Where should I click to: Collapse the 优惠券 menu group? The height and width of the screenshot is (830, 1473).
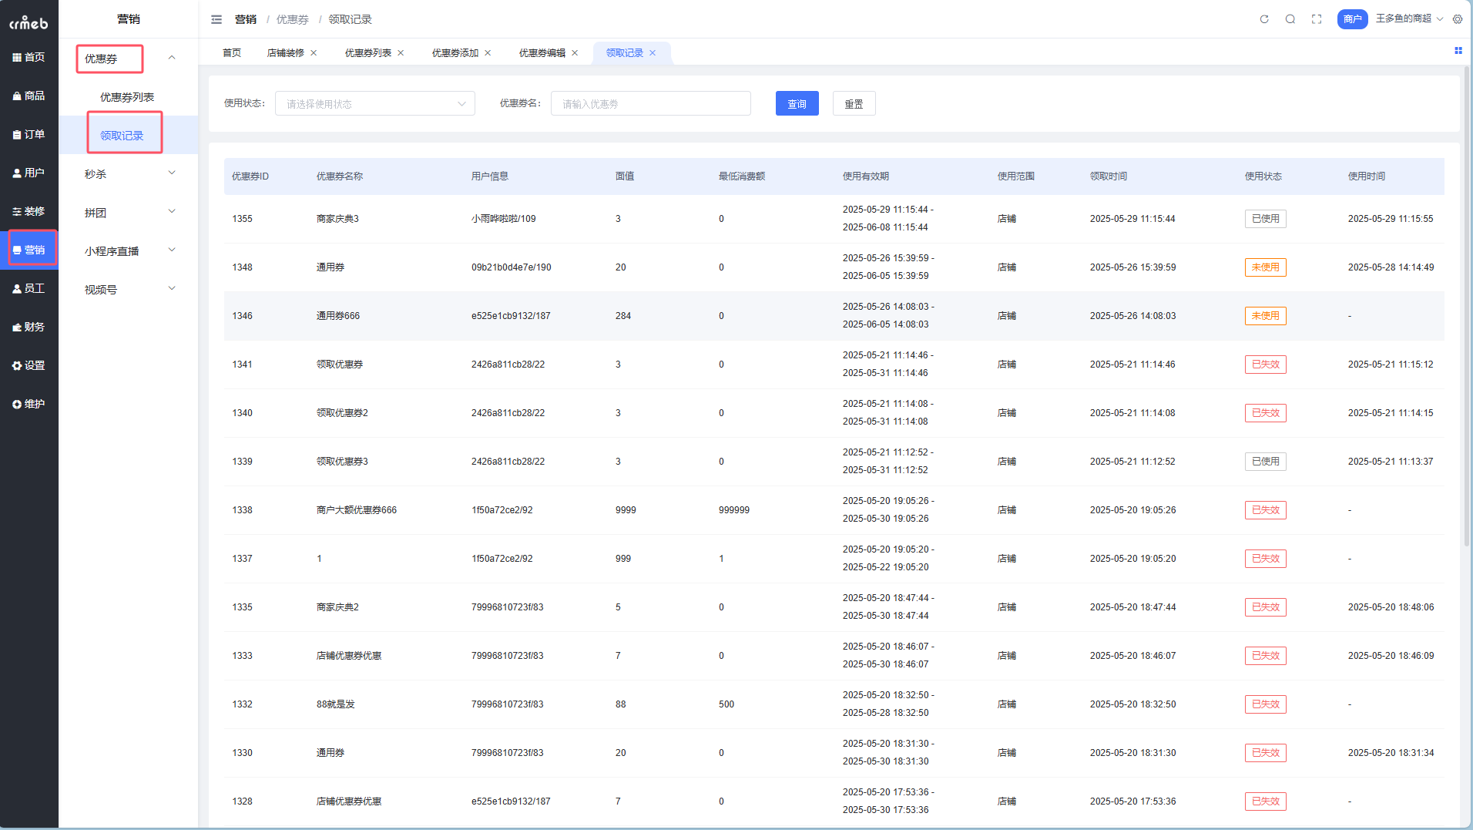[171, 58]
